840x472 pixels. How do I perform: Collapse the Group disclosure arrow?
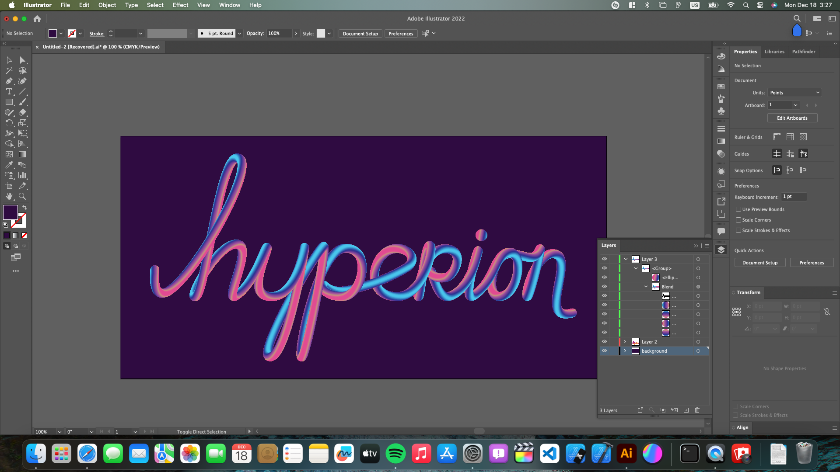[636, 268]
